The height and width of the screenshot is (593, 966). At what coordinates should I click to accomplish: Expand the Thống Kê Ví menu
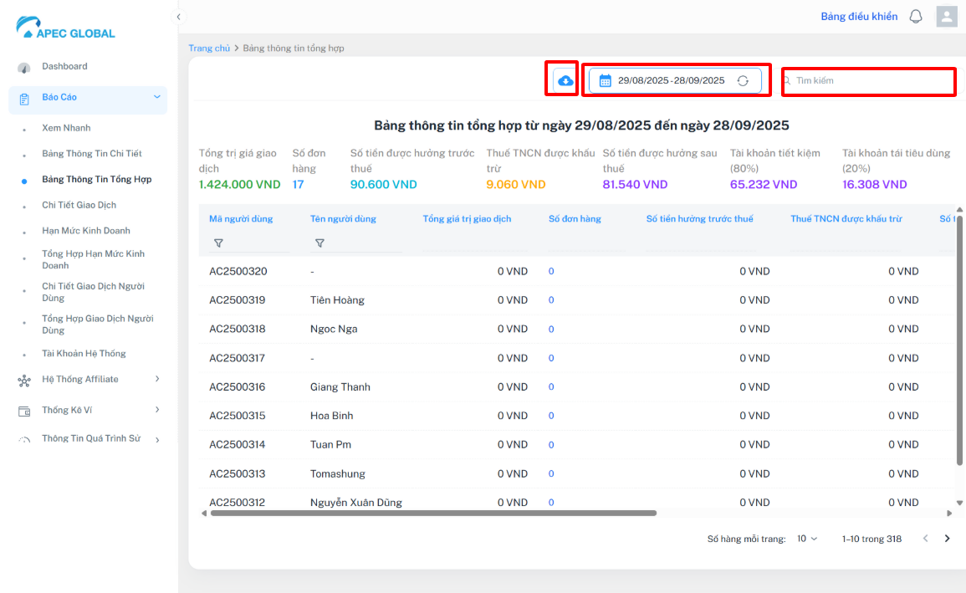point(156,410)
